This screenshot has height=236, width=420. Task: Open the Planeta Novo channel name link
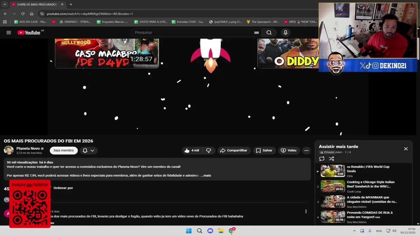[x=28, y=148]
